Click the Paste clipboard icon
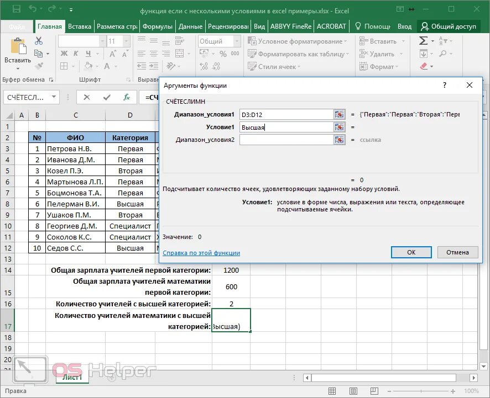Viewport: 490px width, 398px height. (18, 46)
